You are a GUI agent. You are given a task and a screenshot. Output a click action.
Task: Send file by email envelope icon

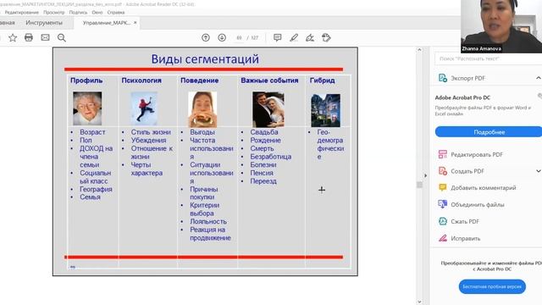coord(45,37)
